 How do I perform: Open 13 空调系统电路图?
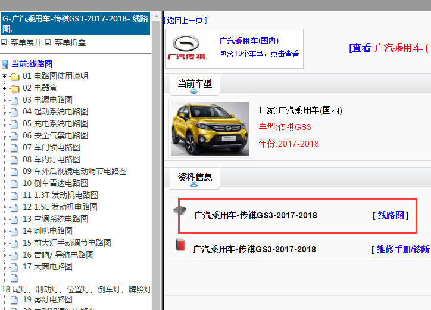click(x=55, y=219)
